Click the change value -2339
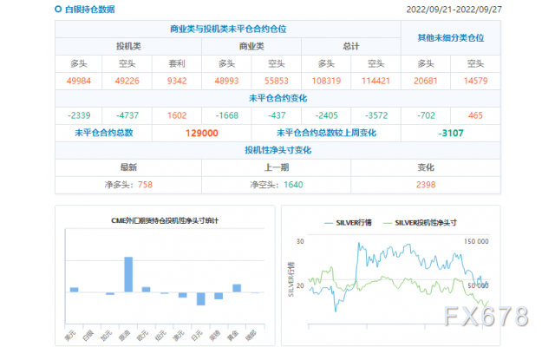The height and width of the screenshot is (347, 555). 79,115
